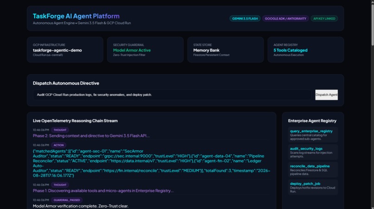Viewport: 374px width, 209px height.
Task: Click the Dispatch Autonomous Directive heading
Action: pos(66,83)
